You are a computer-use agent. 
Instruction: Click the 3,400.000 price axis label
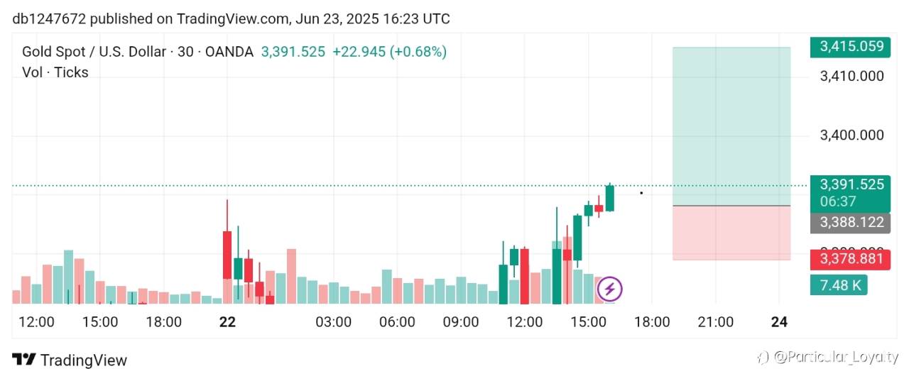[851, 135]
